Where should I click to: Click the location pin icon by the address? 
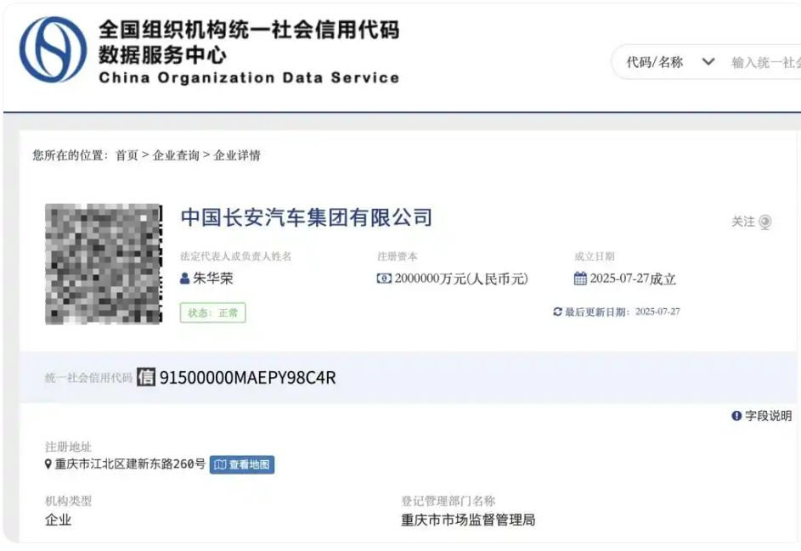point(48,464)
